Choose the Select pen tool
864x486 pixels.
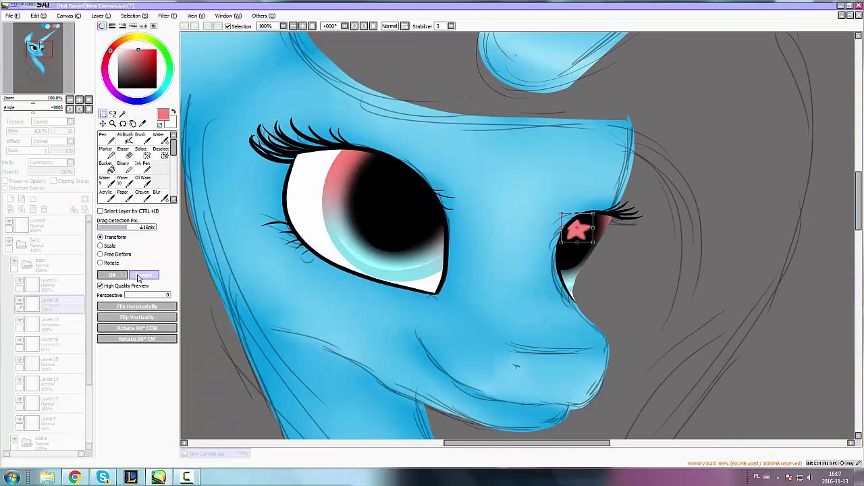click(x=142, y=153)
